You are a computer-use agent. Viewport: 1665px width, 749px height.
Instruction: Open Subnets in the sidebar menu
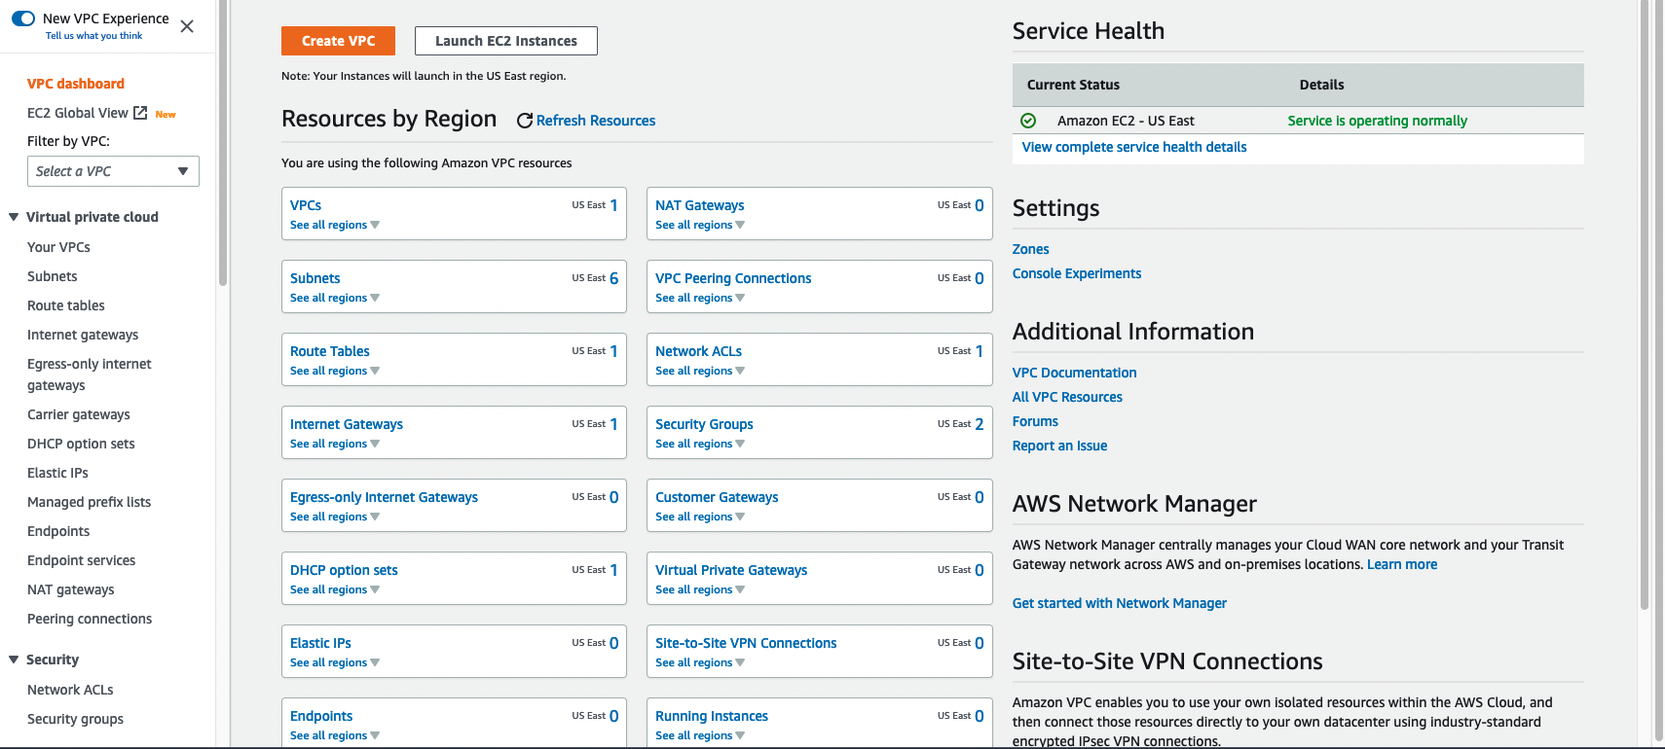pos(53,276)
